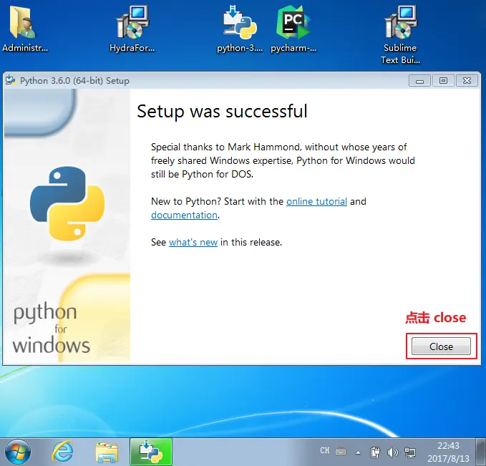486x466 pixels.
Task: Select the Administrator folder desktop icon
Action: (x=25, y=29)
